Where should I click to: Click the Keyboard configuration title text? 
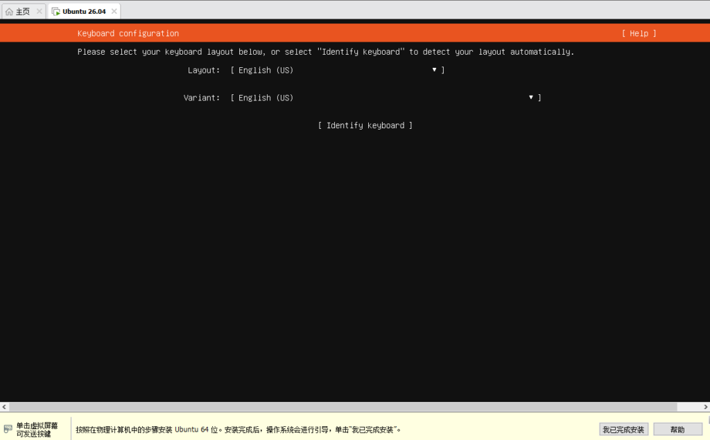pyautogui.click(x=128, y=33)
